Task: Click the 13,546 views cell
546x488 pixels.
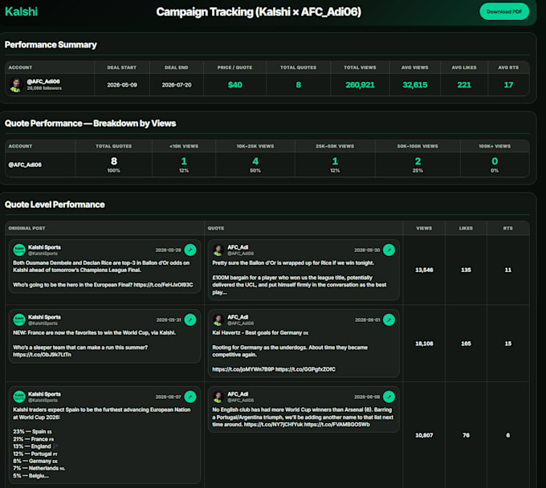Action: tap(424, 270)
